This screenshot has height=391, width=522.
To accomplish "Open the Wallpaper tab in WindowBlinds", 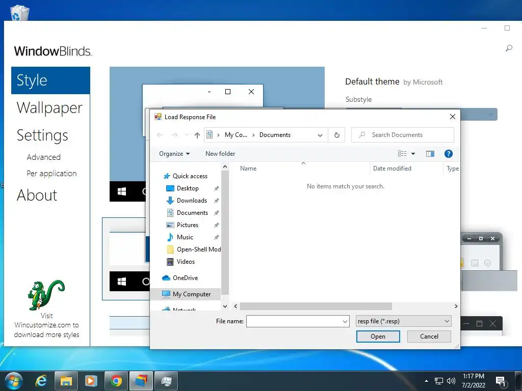I will (49, 108).
